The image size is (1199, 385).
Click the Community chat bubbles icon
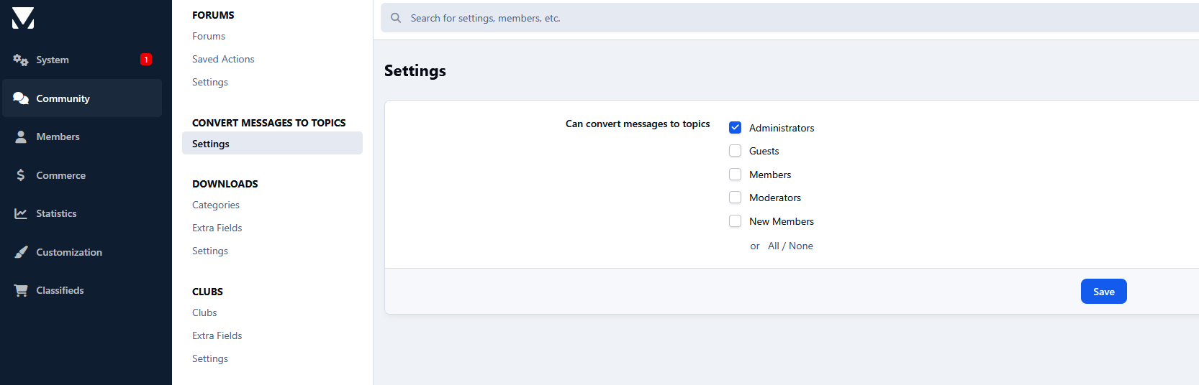21,98
